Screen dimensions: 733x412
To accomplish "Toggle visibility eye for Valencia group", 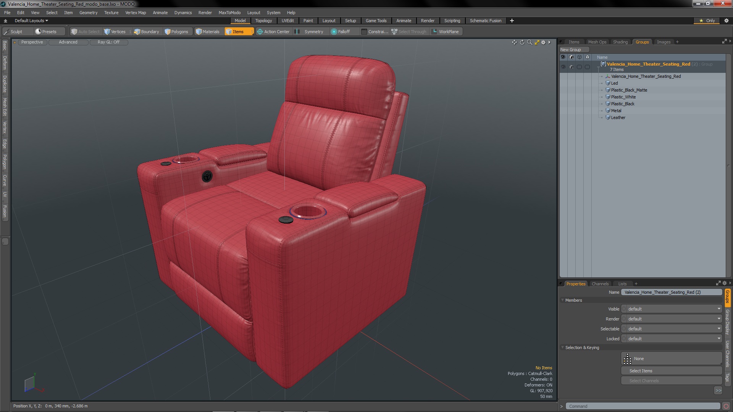I will pyautogui.click(x=563, y=67).
